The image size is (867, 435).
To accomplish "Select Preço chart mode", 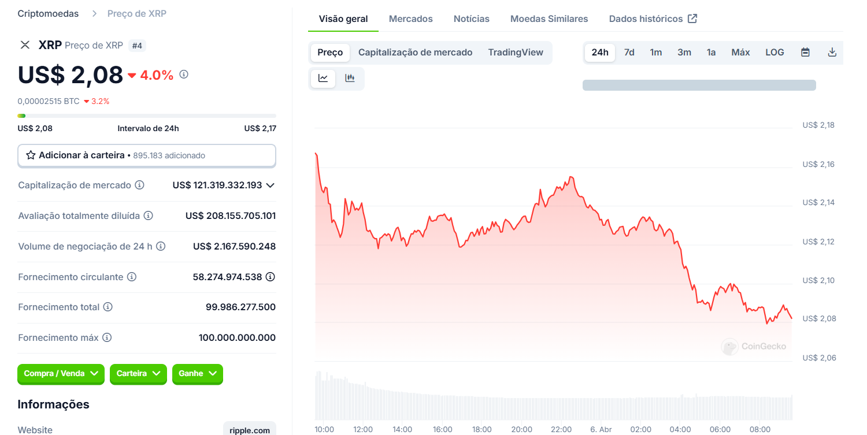I will (x=331, y=53).
